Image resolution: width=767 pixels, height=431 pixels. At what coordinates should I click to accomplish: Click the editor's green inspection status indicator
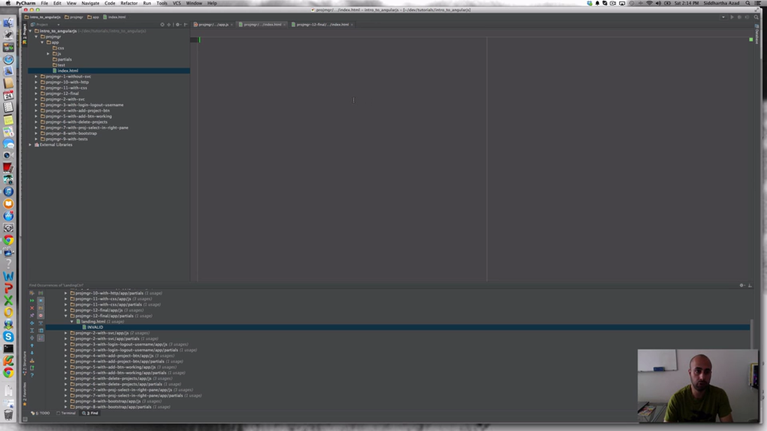coord(751,40)
